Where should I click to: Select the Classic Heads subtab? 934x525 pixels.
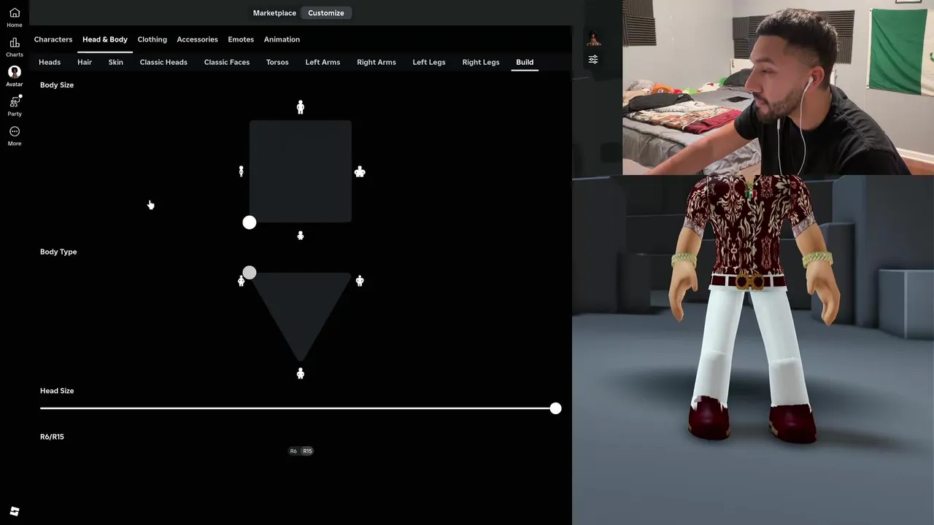[163, 62]
